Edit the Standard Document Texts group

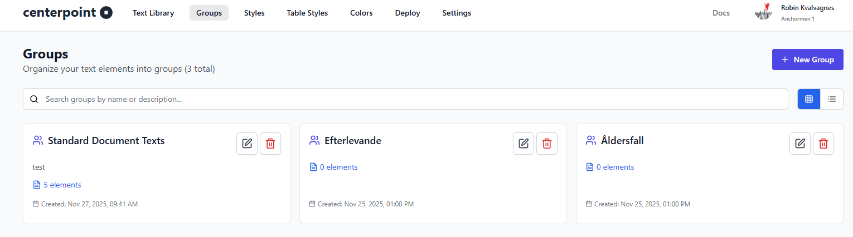247,144
